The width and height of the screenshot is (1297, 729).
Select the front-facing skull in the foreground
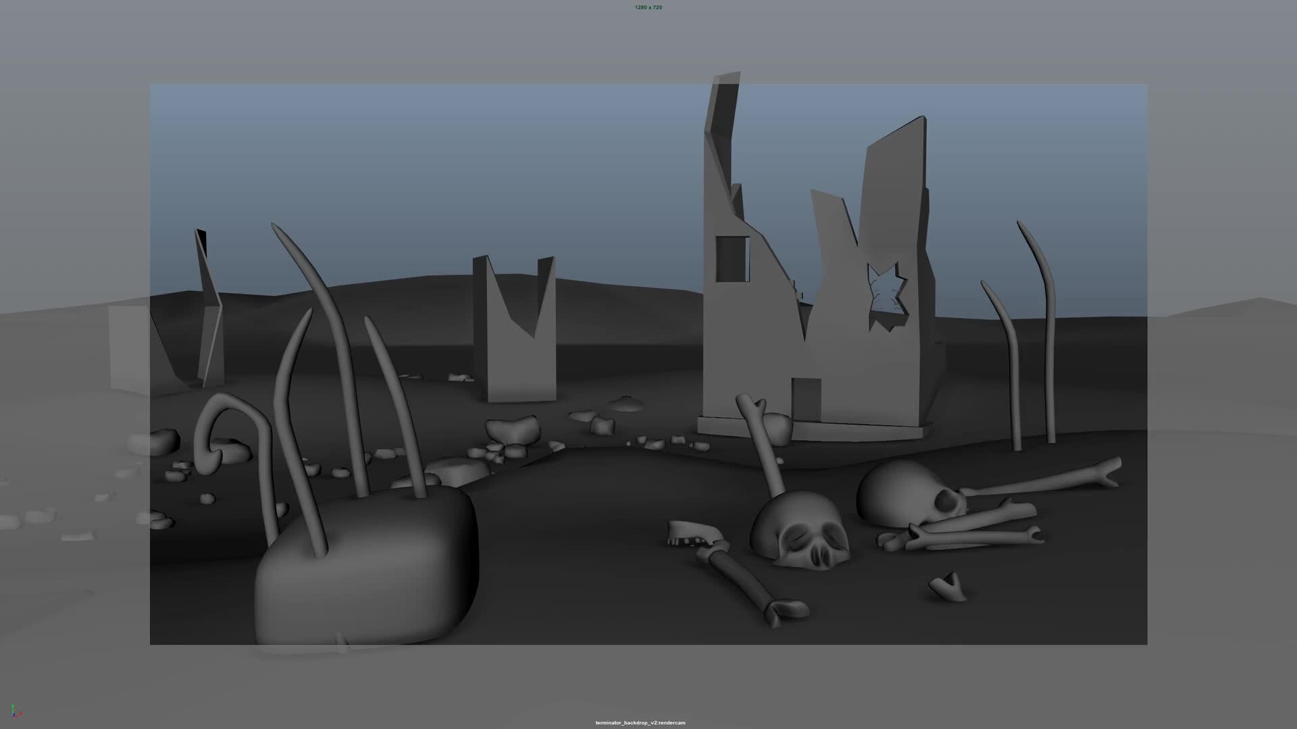pyautogui.click(x=803, y=532)
